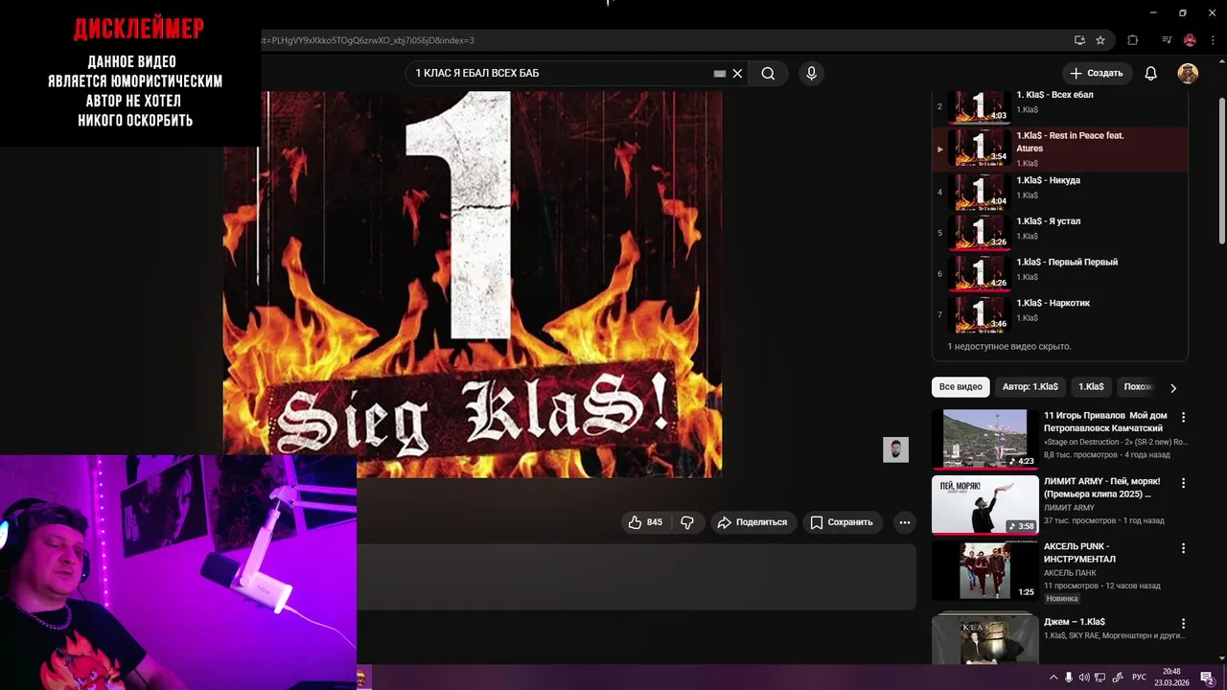Like the video (845 likes)
This screenshot has height=690, width=1227.
pyautogui.click(x=645, y=522)
